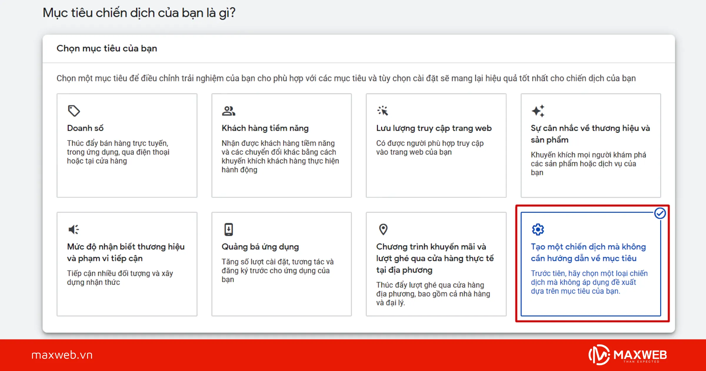Click the Chọn mục tiêu của bạn header
Screen dimensions: 706x371
[x=107, y=48]
